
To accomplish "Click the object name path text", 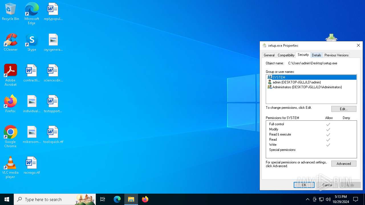I will [x=313, y=63].
